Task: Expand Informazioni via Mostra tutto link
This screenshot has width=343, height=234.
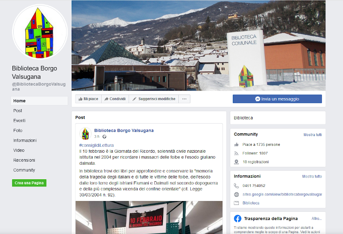Action: point(312,176)
